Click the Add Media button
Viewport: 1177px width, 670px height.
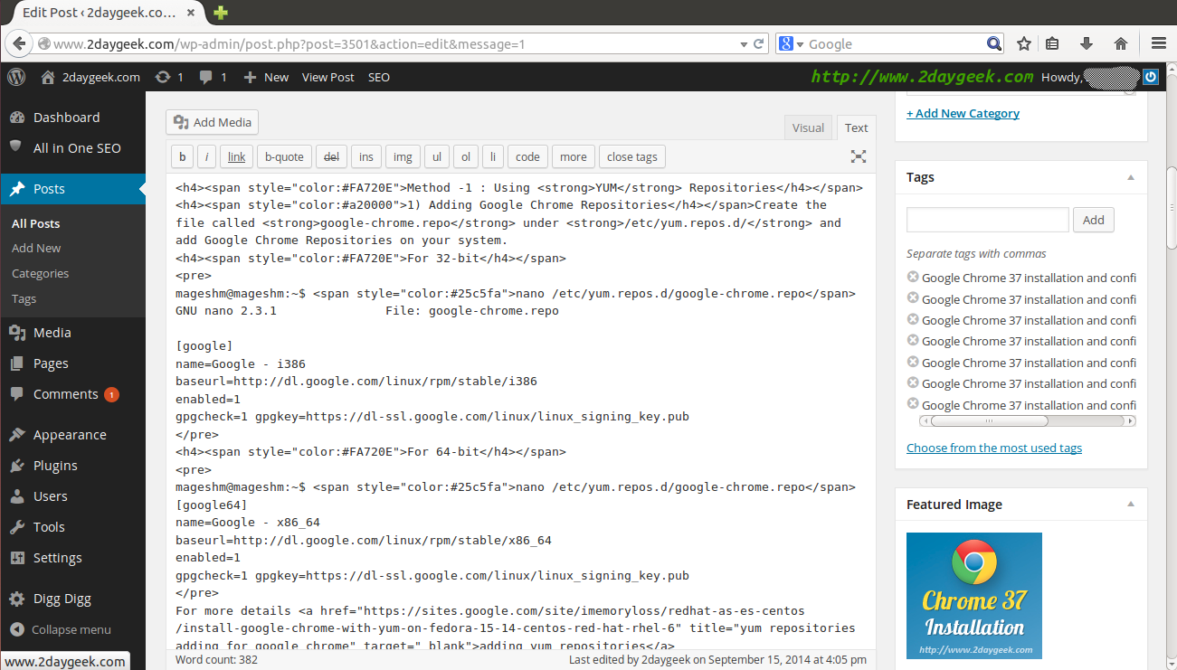[213, 122]
